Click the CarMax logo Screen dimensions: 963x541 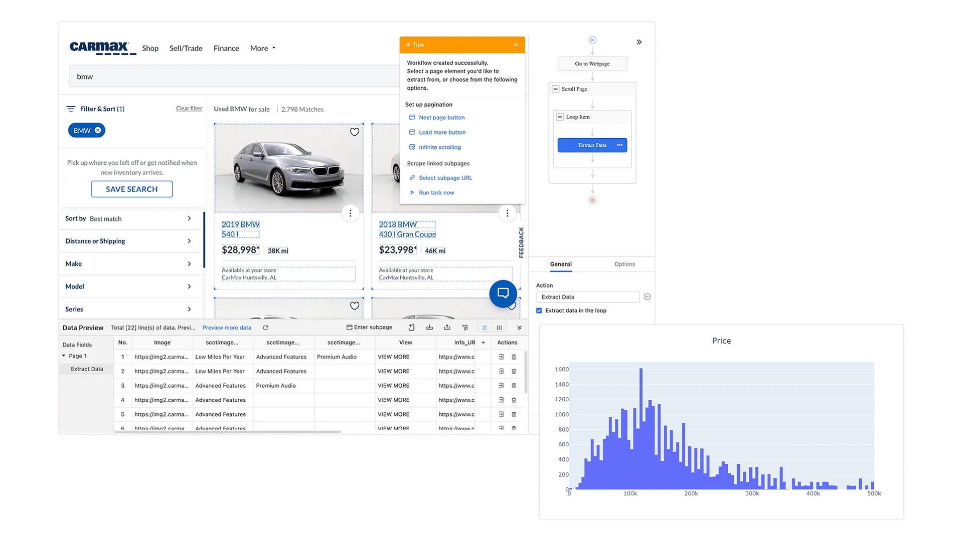pos(102,48)
